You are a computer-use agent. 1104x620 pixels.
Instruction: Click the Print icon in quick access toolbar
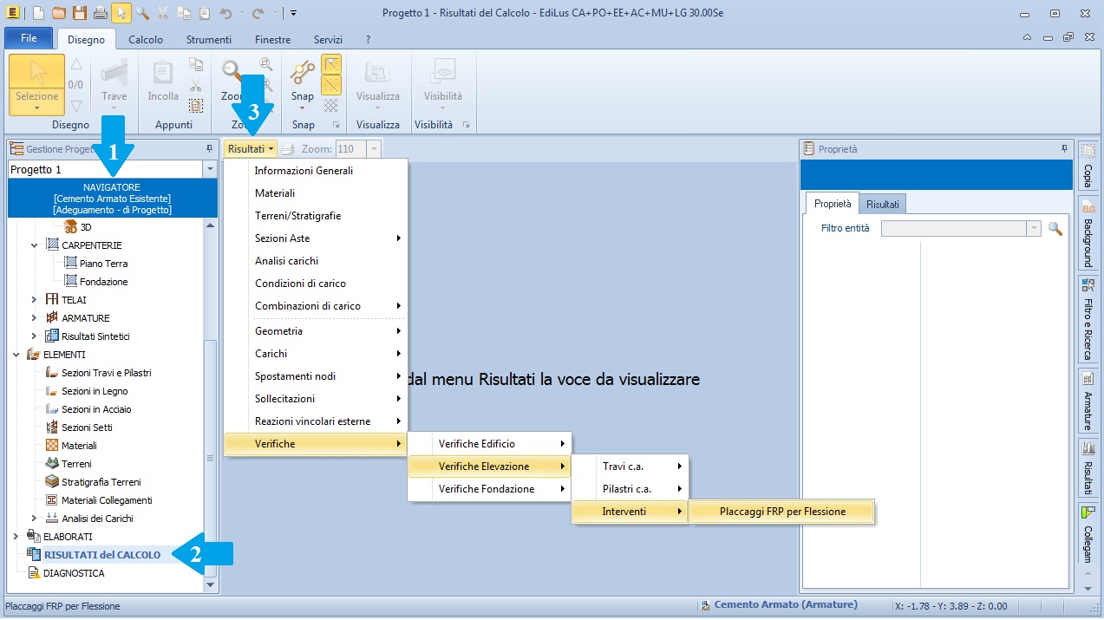pos(101,13)
